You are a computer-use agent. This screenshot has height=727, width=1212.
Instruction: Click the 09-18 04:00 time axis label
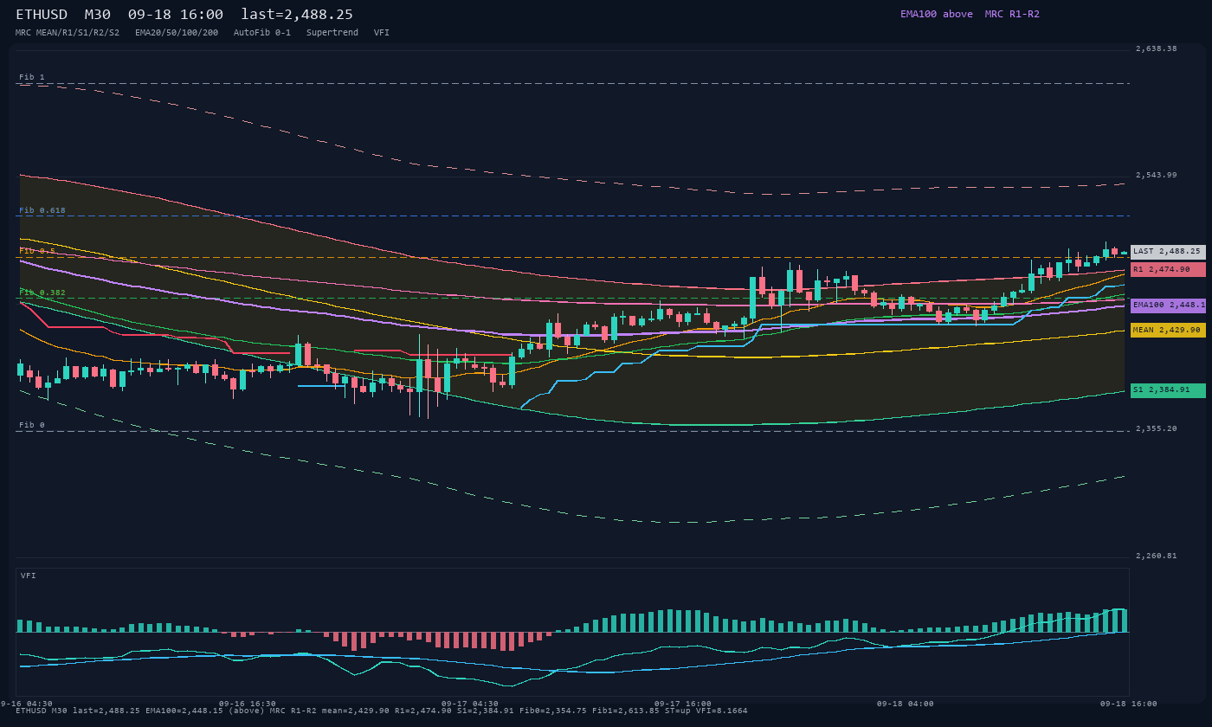pyautogui.click(x=906, y=704)
